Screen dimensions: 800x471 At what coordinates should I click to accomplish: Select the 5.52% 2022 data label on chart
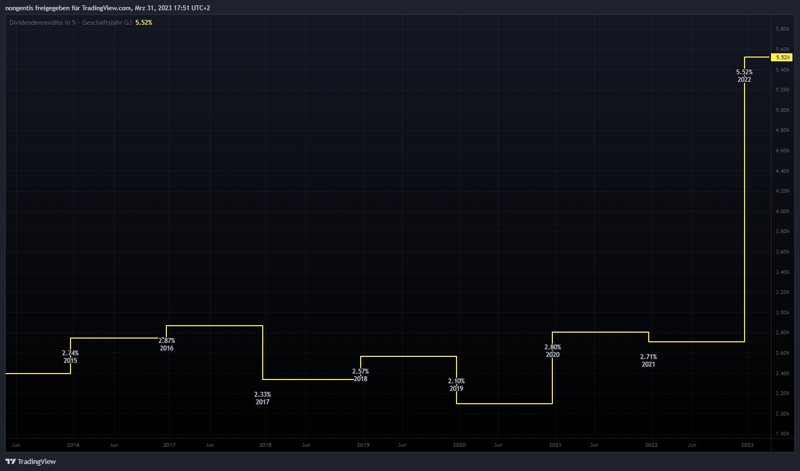(745, 76)
